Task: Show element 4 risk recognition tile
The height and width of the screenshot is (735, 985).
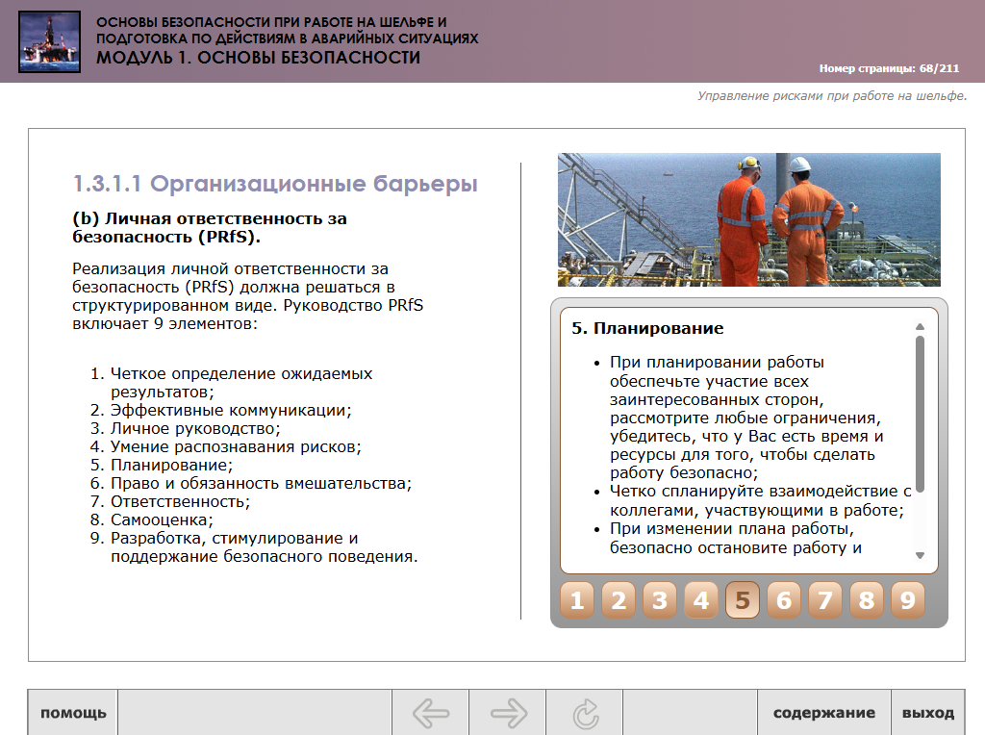Action: pyautogui.click(x=701, y=600)
